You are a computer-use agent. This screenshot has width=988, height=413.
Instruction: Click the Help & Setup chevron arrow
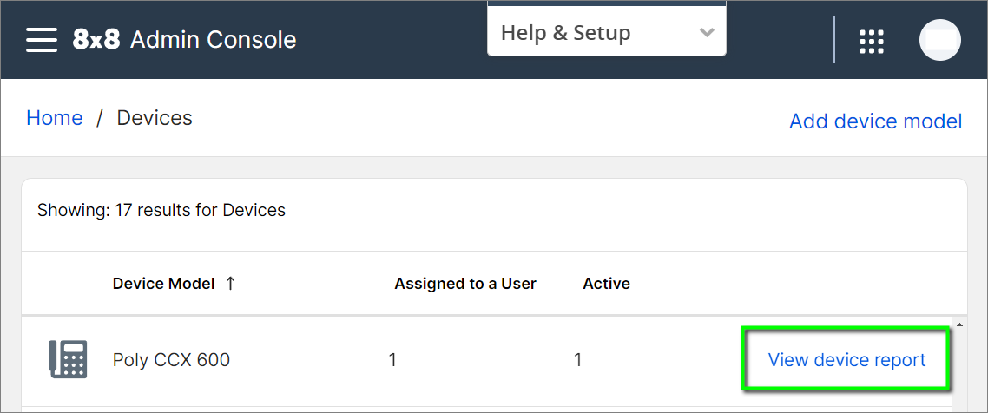tap(707, 33)
